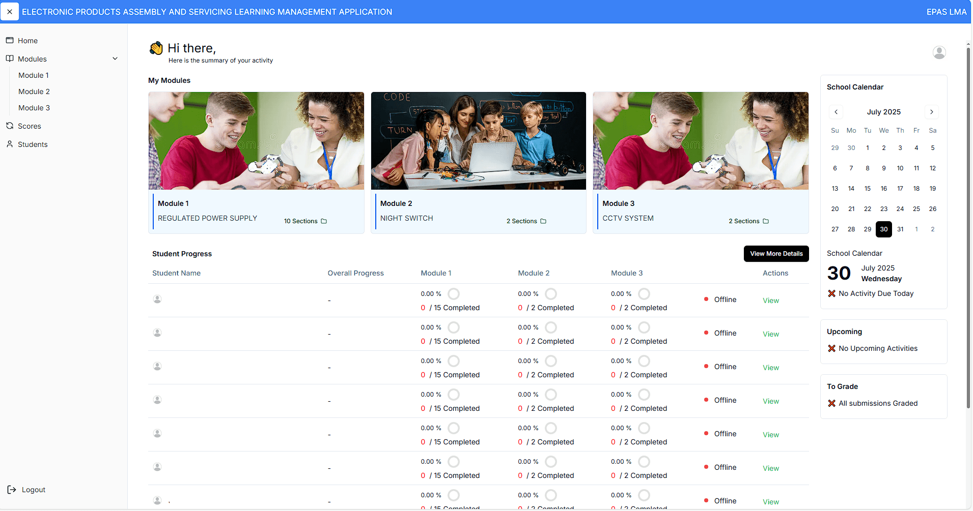
Task: Click the Logout link
Action: 34,490
